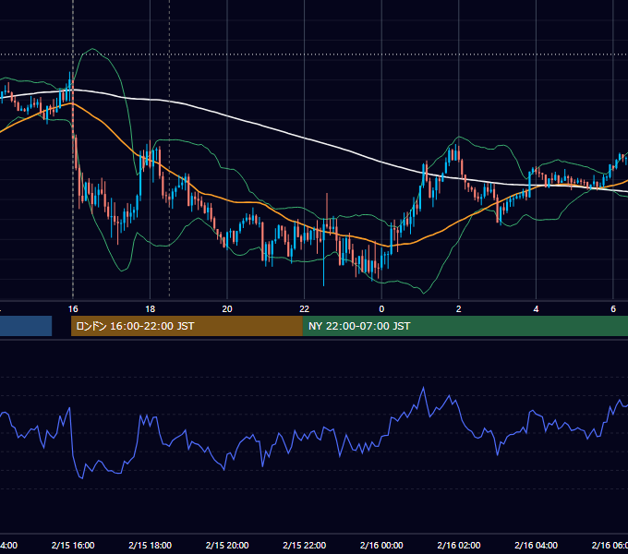Click the London session bar 16:00-22:00 JST
This screenshot has width=628, height=554.
click(187, 326)
